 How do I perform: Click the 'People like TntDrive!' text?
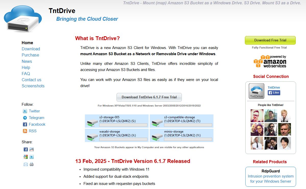pyautogui.click(x=271, y=105)
